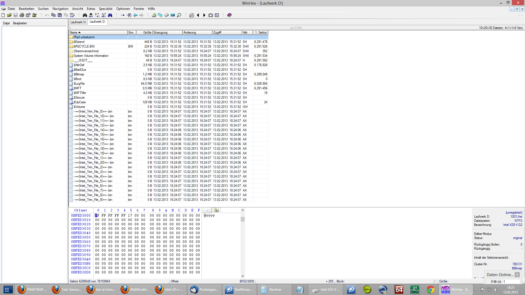This screenshot has width=525, height=295.
Task: Select the Laufwerk D: tab
Action: click(98, 22)
